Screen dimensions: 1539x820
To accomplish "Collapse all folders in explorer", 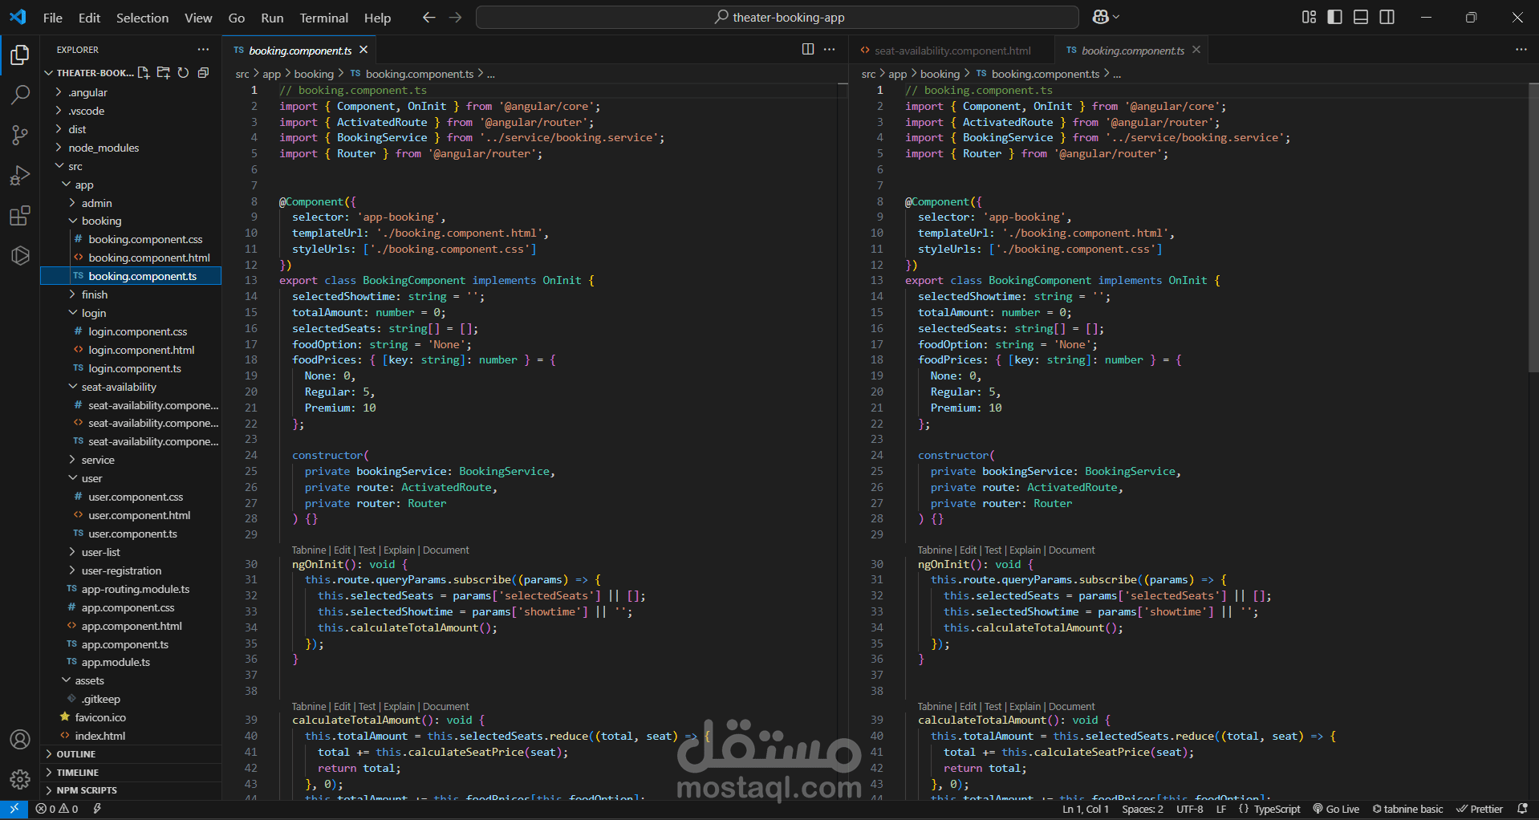I will pyautogui.click(x=203, y=73).
